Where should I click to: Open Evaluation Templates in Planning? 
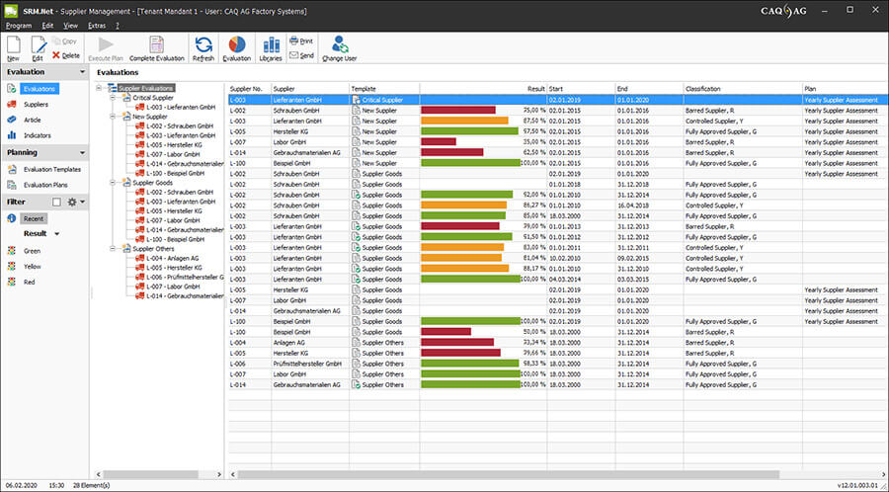tap(52, 169)
